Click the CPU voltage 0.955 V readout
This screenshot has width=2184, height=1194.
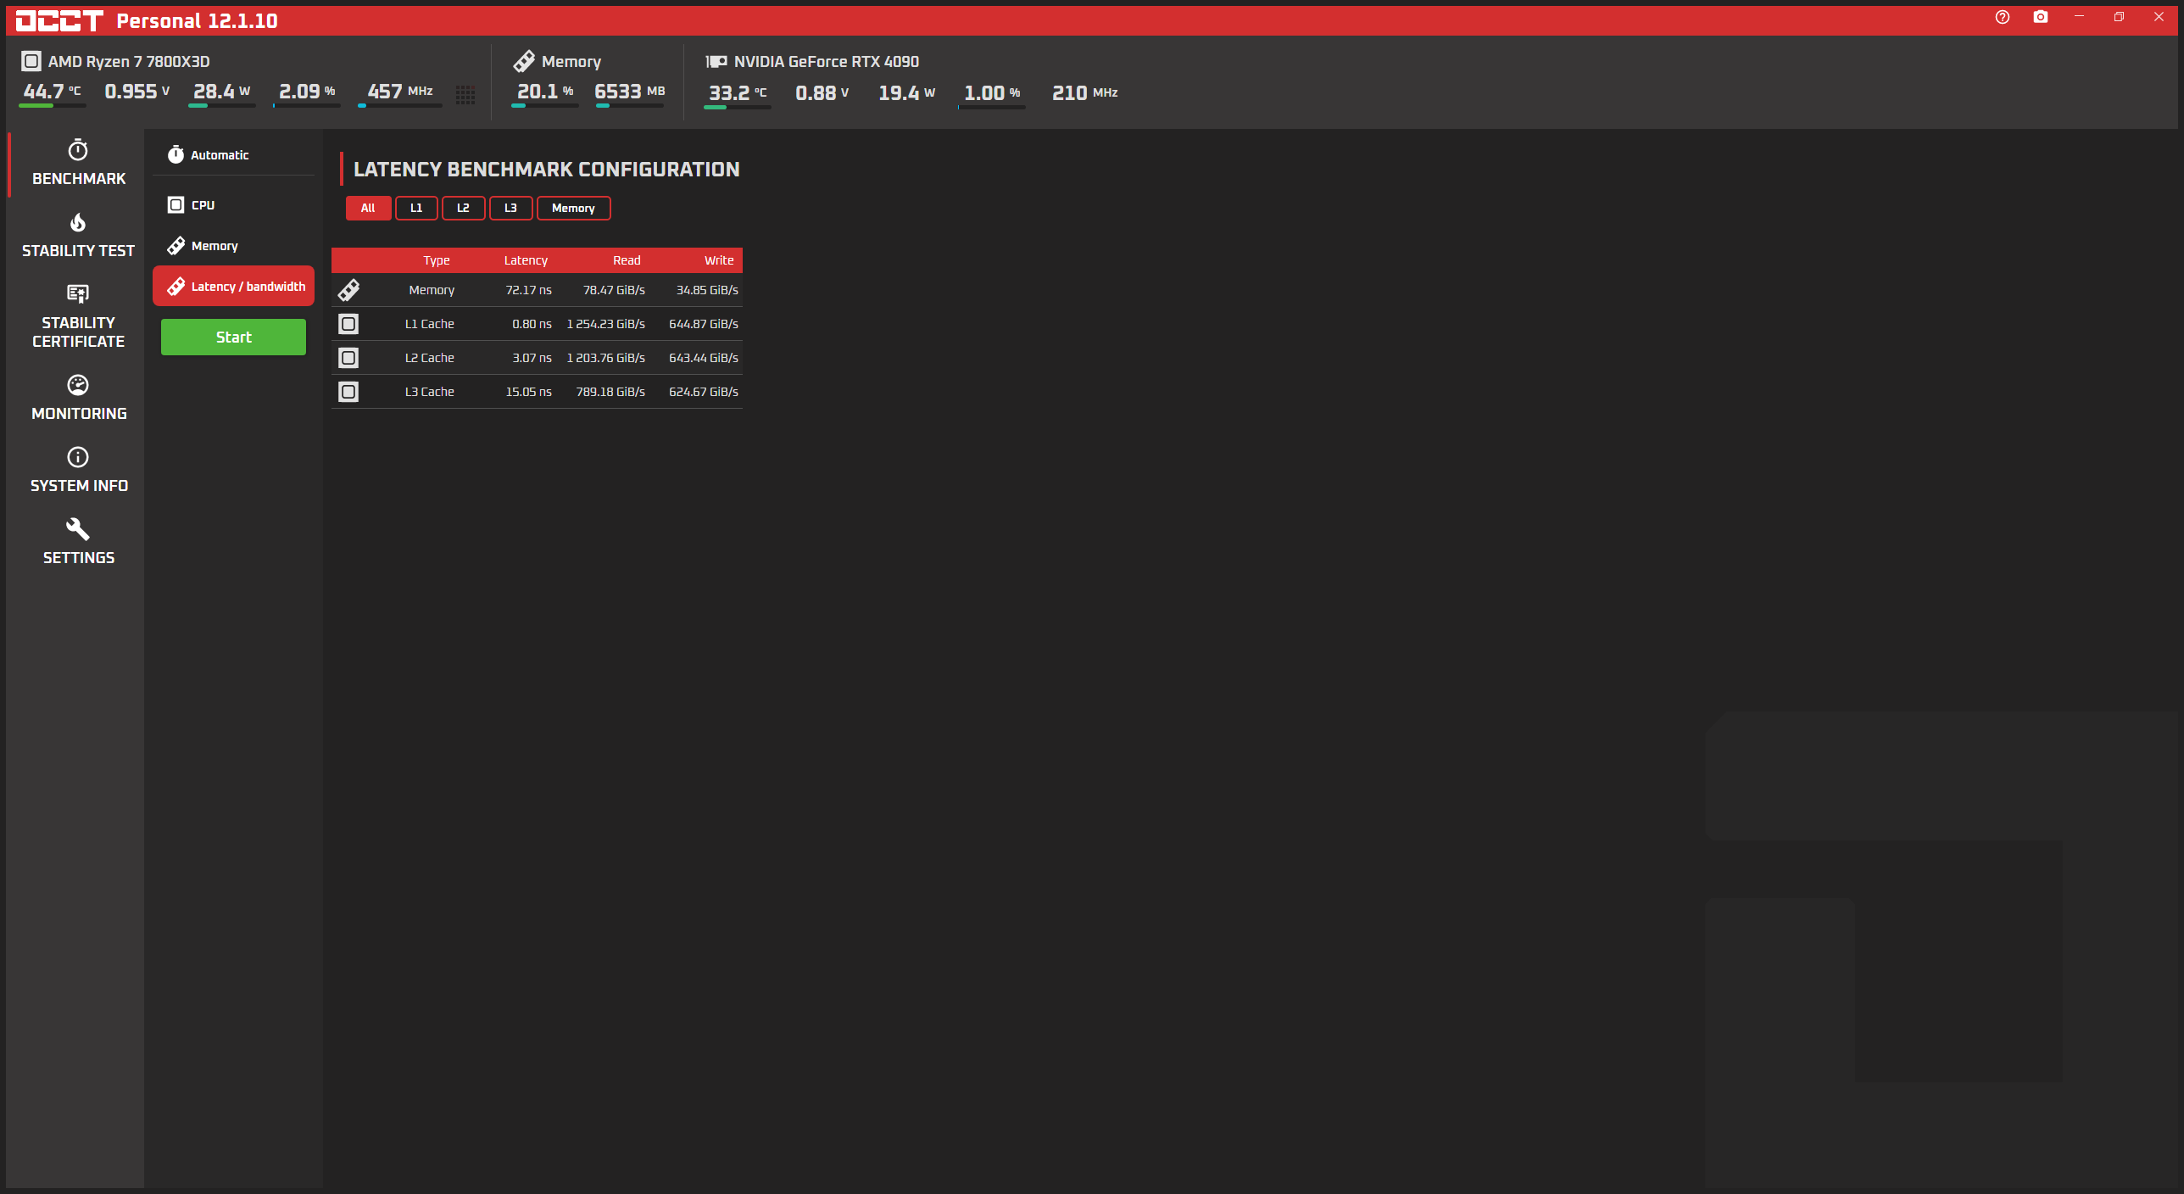tap(136, 92)
